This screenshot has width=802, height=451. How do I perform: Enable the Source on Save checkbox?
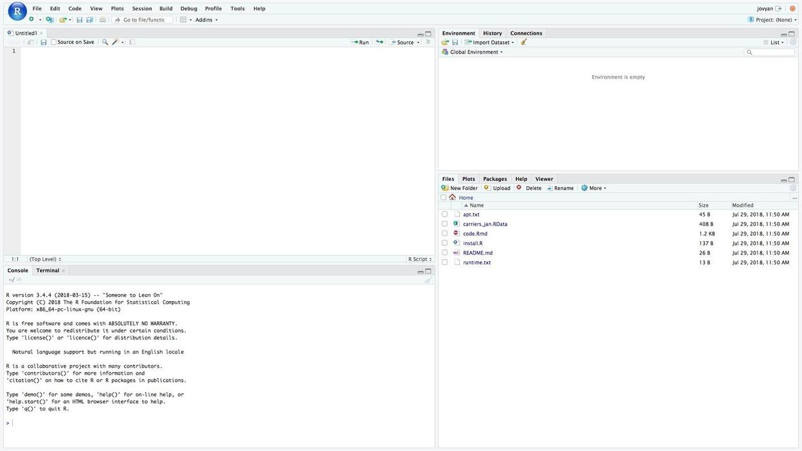click(54, 43)
